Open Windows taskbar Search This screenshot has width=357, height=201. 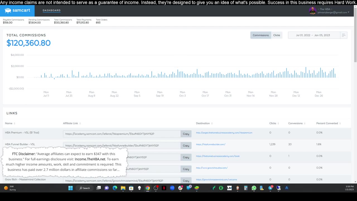click(x=85, y=188)
